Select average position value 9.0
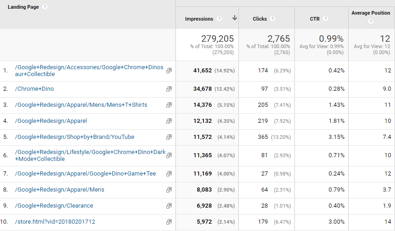395x231 pixels. (x=387, y=89)
